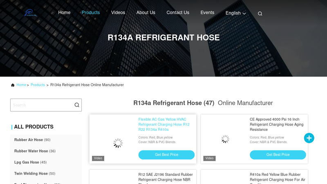Image resolution: width=327 pixels, height=184 pixels.
Task: Open the Videos menu item
Action: click(118, 13)
